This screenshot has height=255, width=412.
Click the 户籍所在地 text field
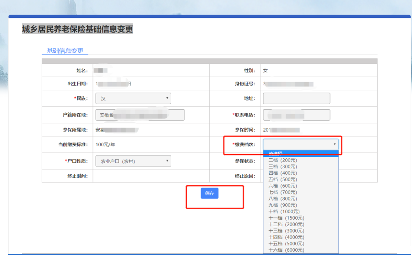(140, 115)
